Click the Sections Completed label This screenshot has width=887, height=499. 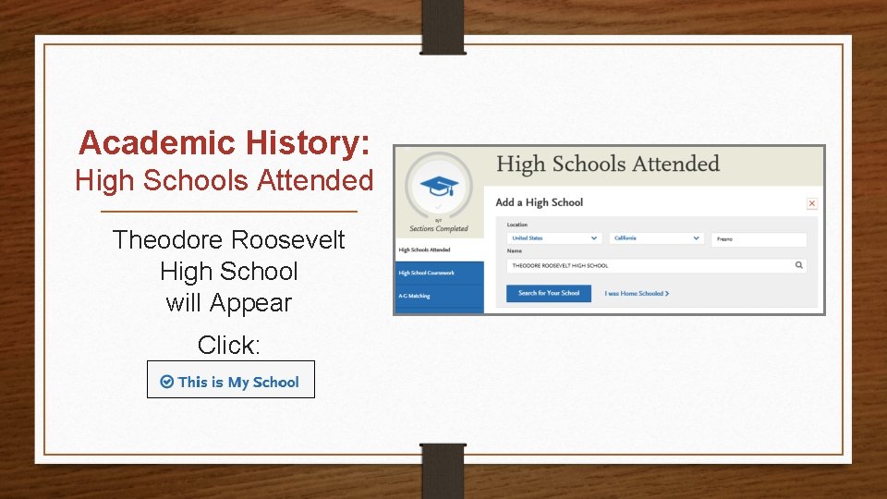(x=439, y=228)
